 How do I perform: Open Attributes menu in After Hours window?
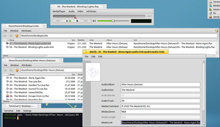[x=26, y=65]
